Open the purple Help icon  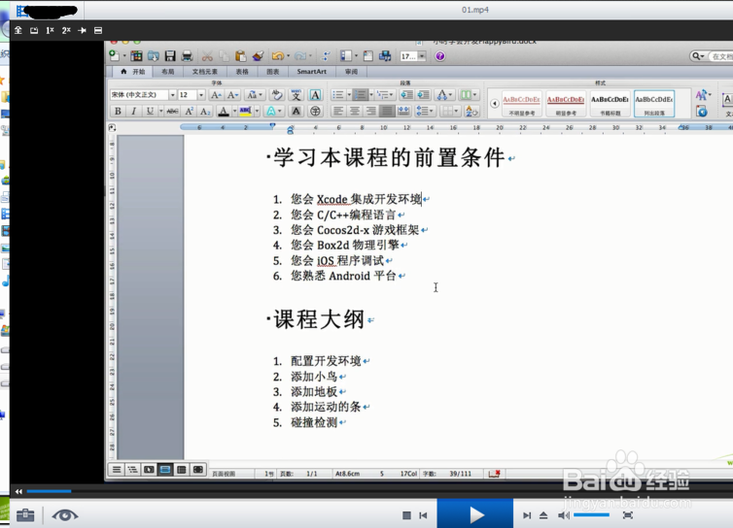(x=439, y=56)
